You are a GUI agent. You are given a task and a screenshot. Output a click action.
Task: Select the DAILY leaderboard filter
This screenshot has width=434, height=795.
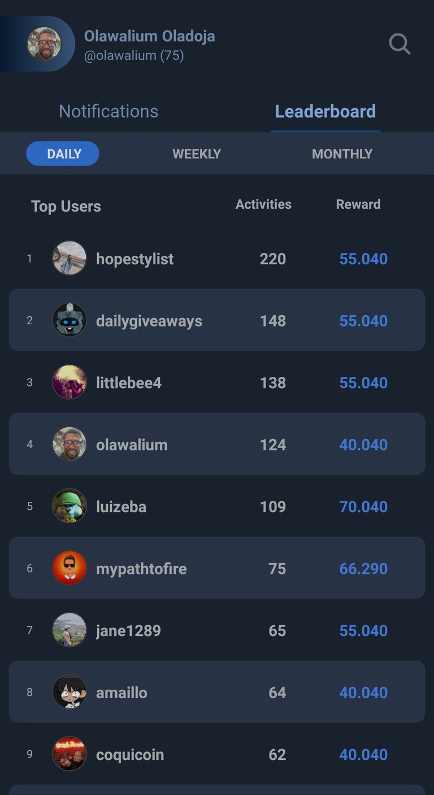point(63,154)
